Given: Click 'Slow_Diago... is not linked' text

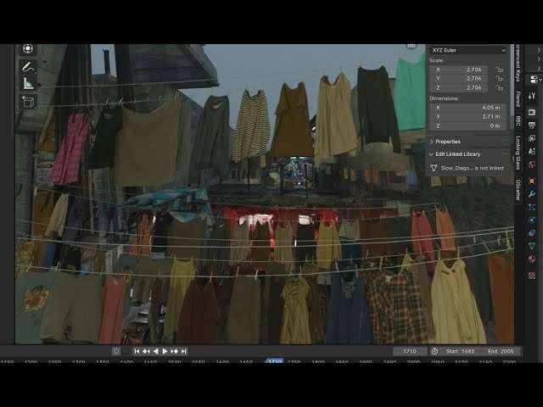Looking at the screenshot, I should click(x=473, y=168).
